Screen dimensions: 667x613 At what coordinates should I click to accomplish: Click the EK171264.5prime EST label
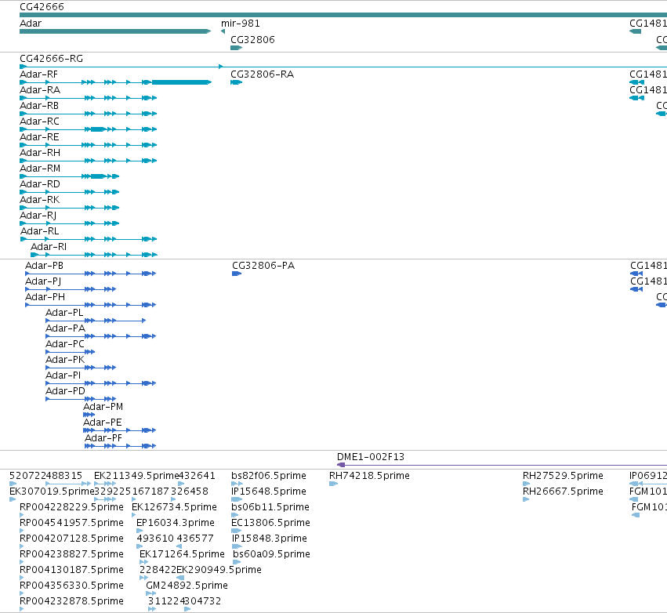(x=182, y=555)
